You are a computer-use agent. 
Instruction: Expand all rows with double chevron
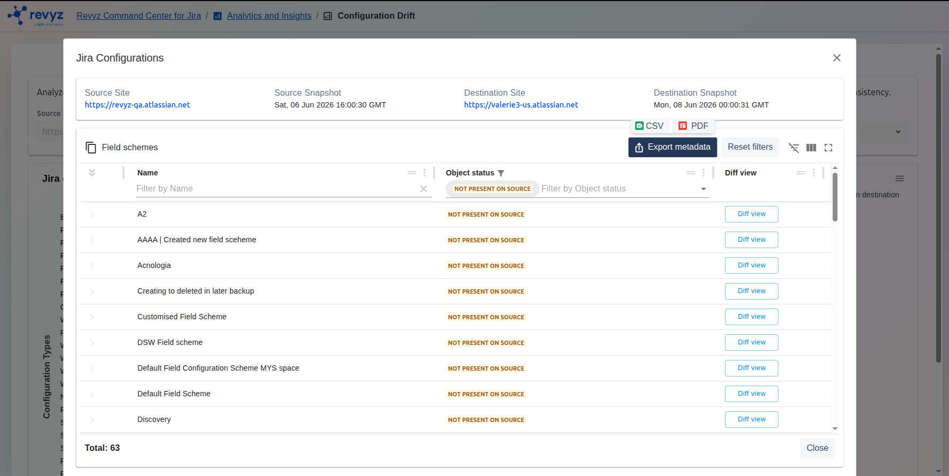(92, 173)
